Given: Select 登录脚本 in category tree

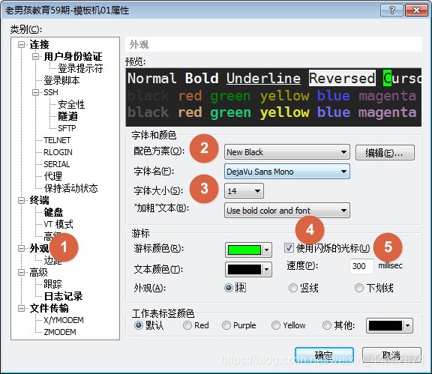Looking at the screenshot, I should (61, 80).
